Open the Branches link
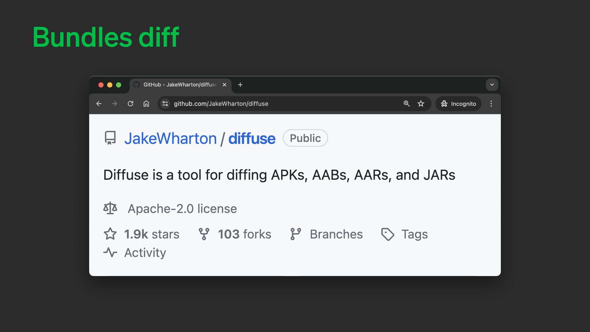590x332 pixels. click(336, 234)
